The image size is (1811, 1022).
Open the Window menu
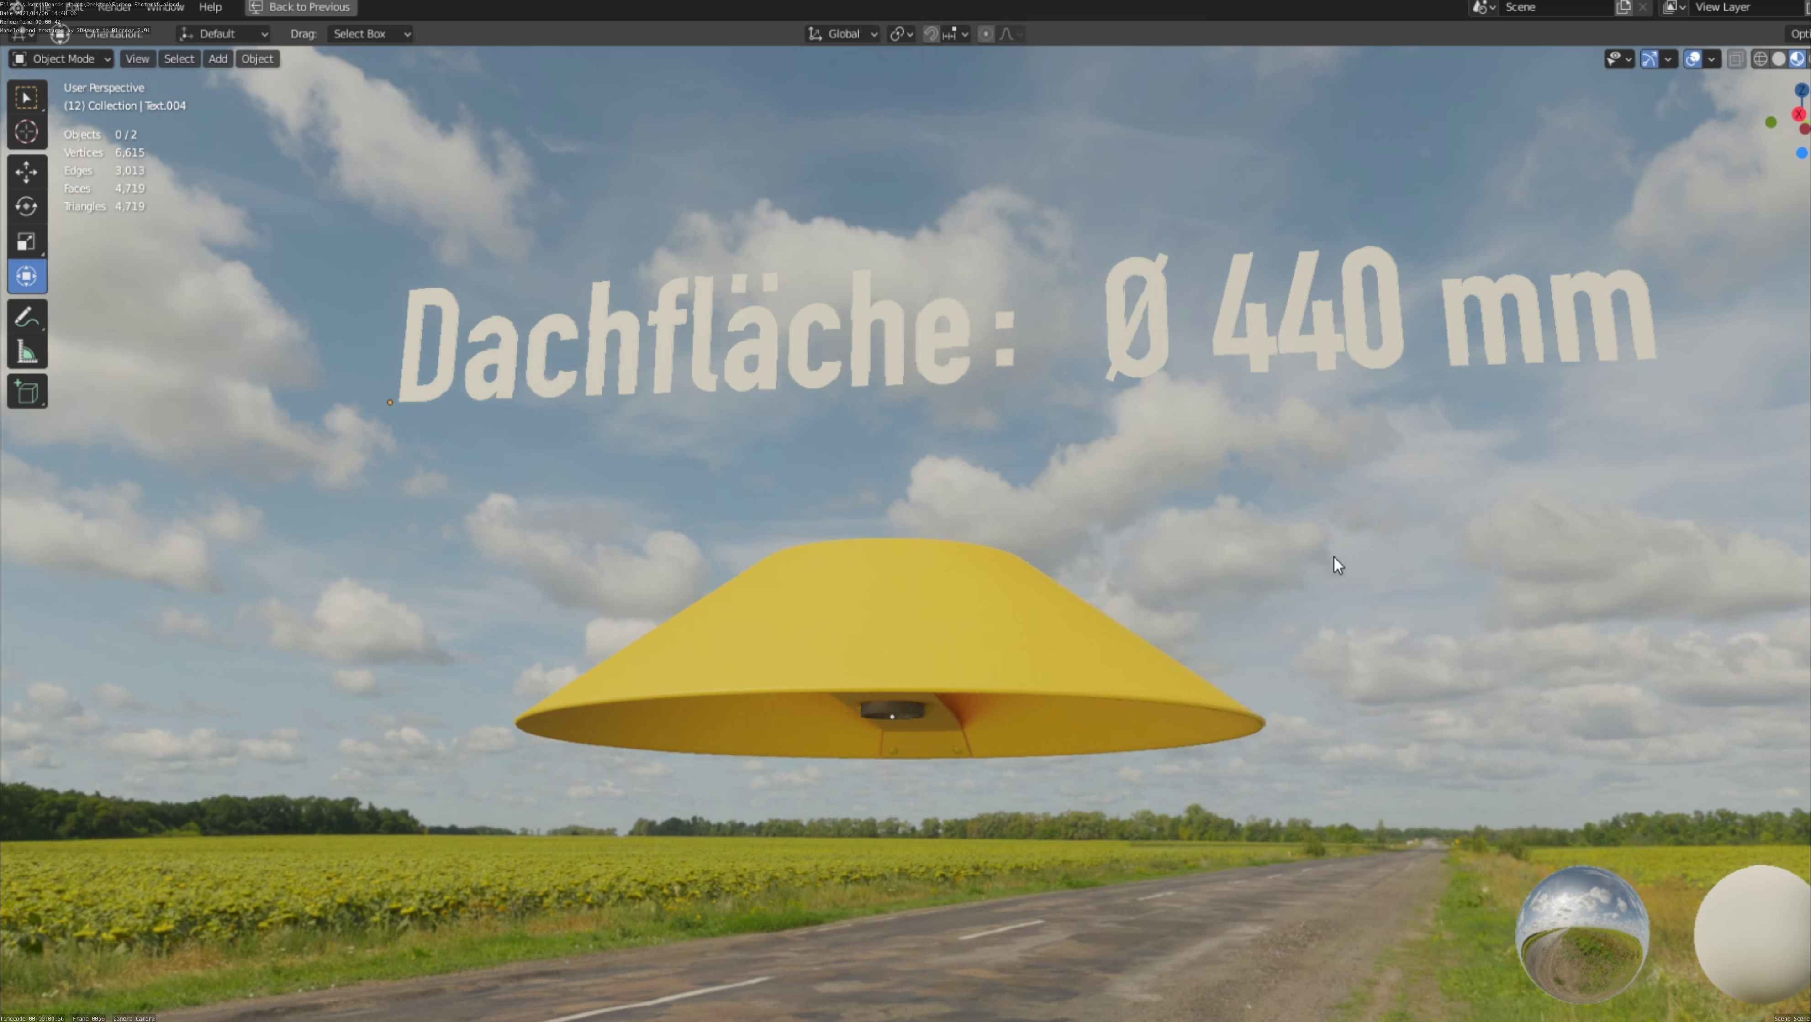coord(165,7)
